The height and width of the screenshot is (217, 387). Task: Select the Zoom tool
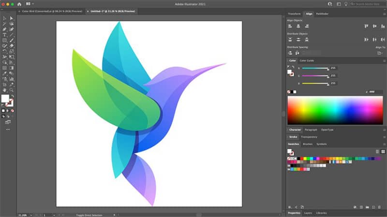pyautogui.click(x=11, y=90)
